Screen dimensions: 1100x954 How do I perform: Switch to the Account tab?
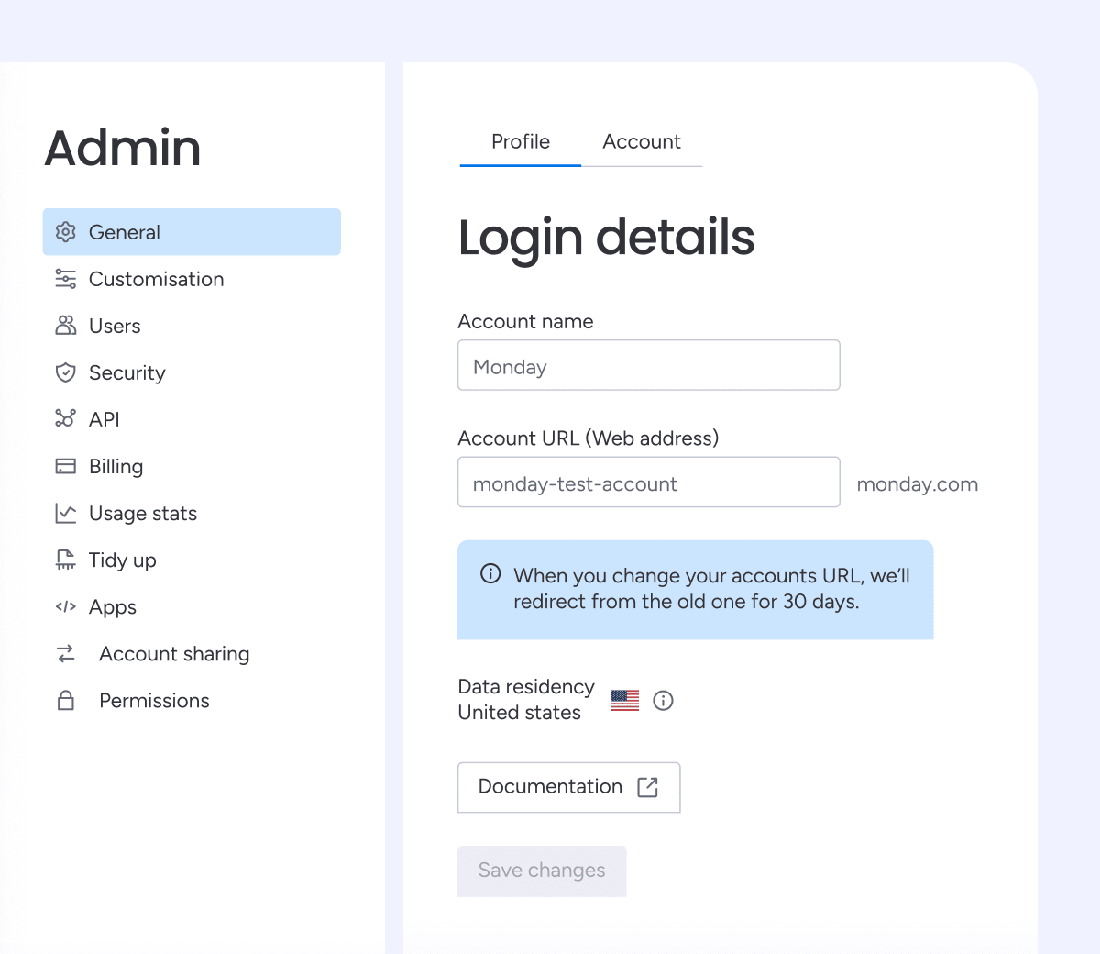tap(642, 142)
